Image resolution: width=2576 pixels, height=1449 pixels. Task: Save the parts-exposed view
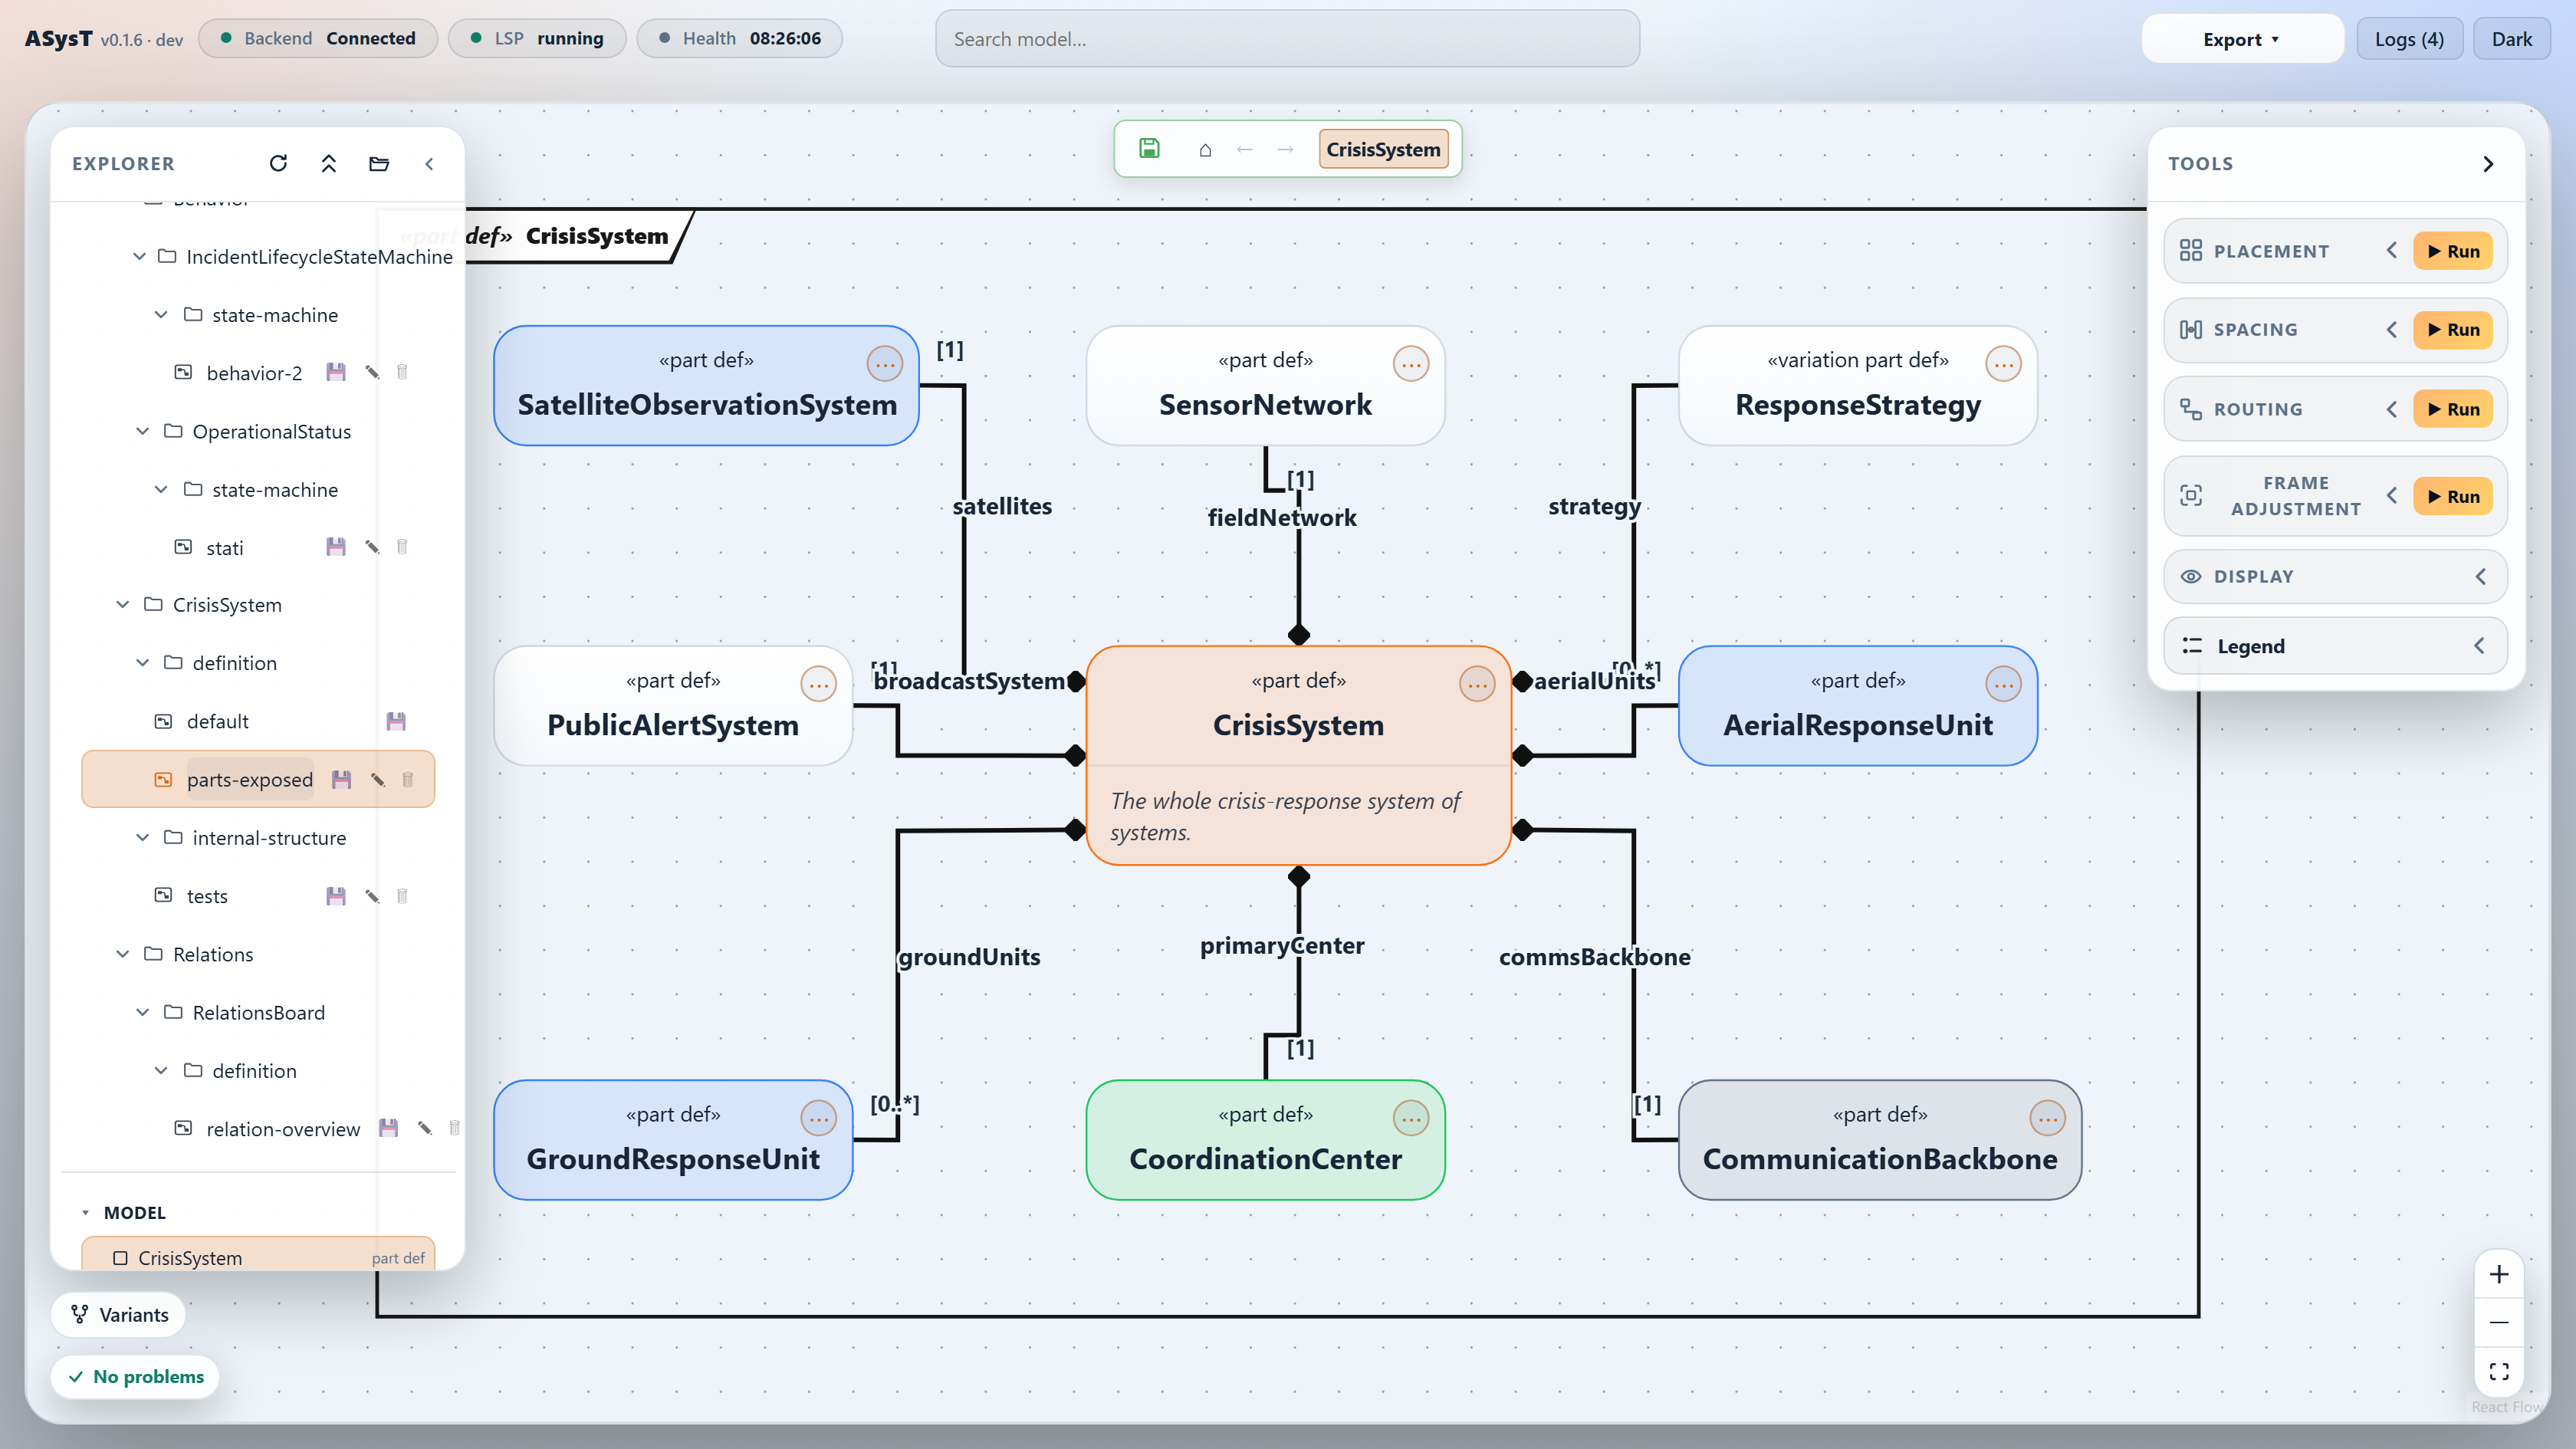click(342, 779)
